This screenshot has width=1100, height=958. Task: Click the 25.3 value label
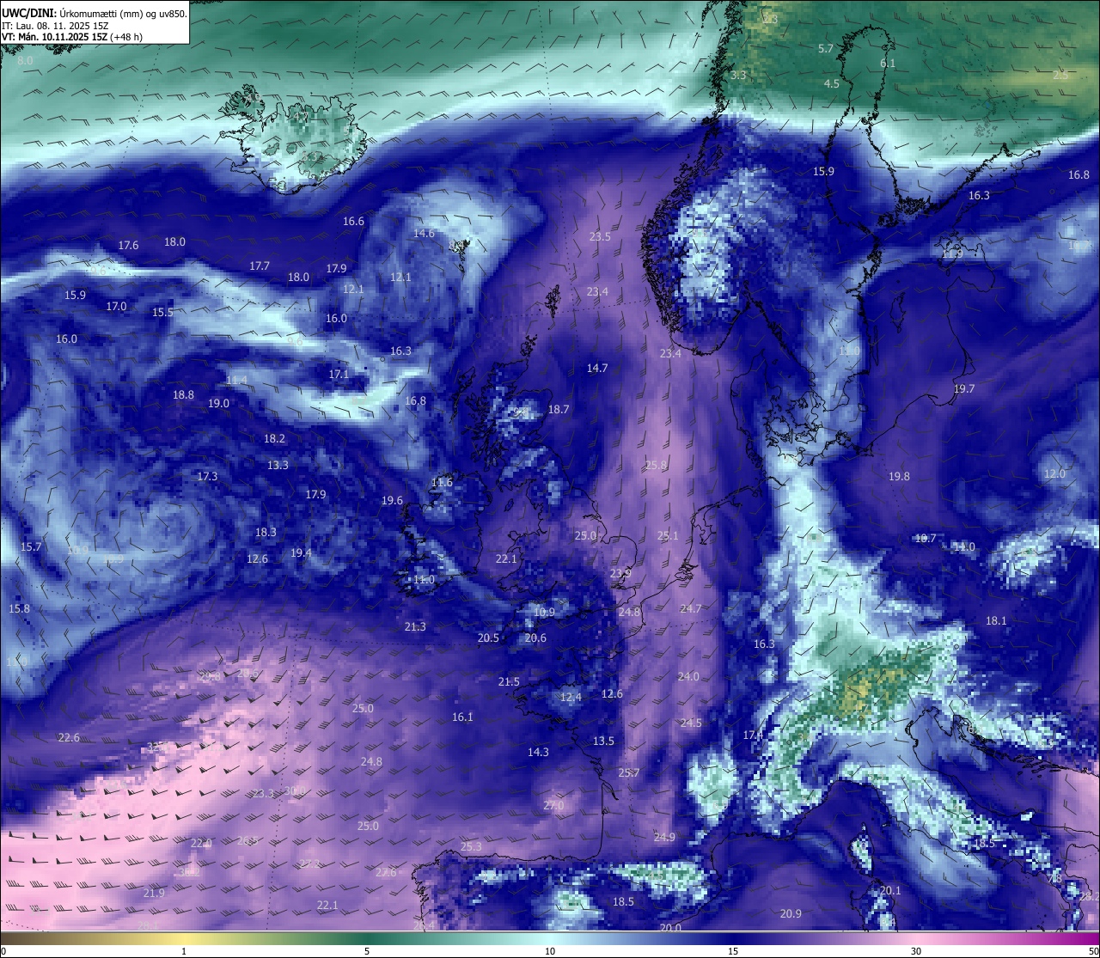click(x=471, y=846)
